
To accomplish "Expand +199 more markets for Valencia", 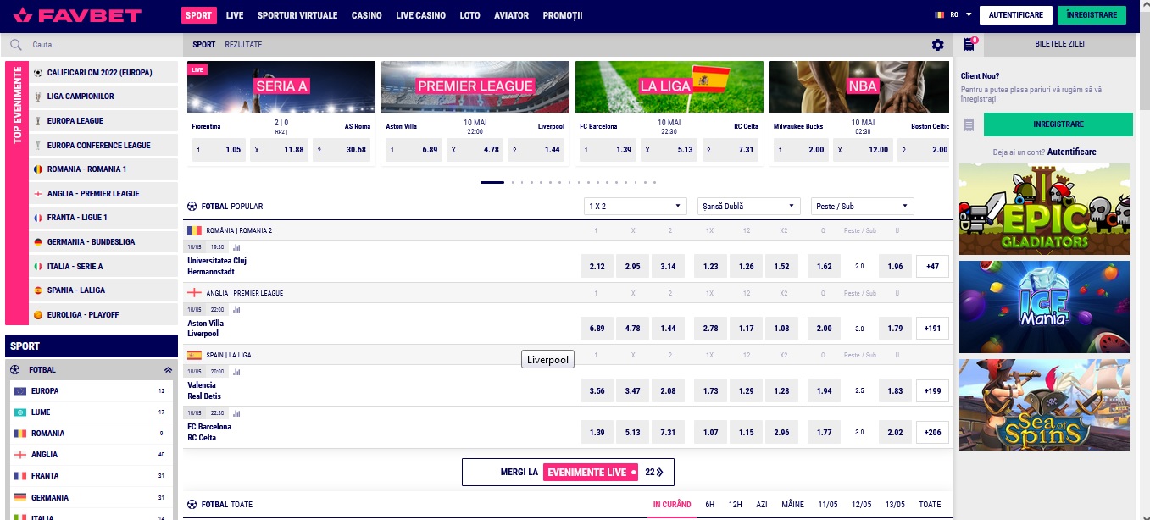I will 932,390.
